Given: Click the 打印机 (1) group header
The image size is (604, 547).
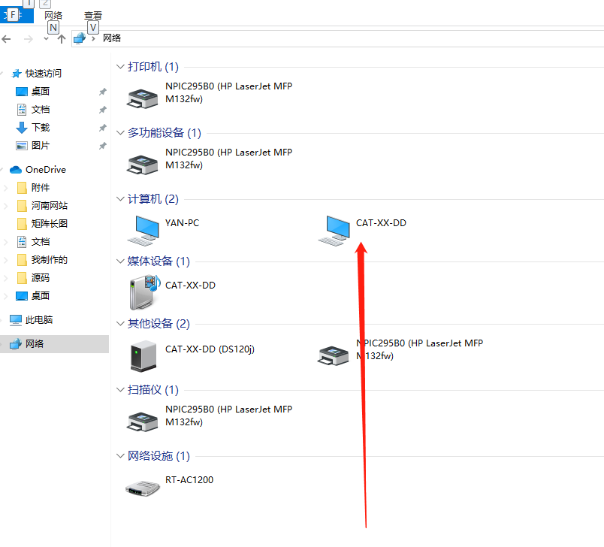Looking at the screenshot, I should 153,67.
